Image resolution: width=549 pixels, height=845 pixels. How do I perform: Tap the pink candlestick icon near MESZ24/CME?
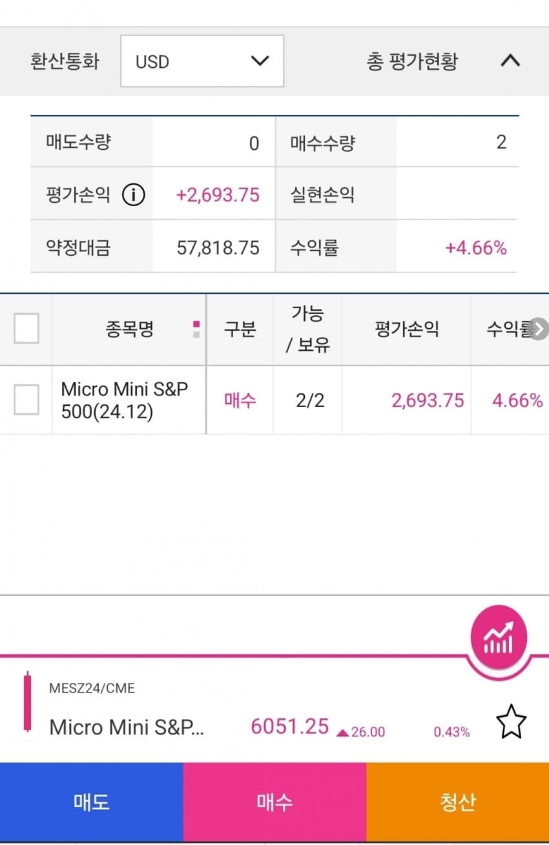[x=27, y=702]
